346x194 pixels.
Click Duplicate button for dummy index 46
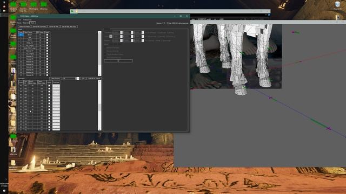coord(56,86)
